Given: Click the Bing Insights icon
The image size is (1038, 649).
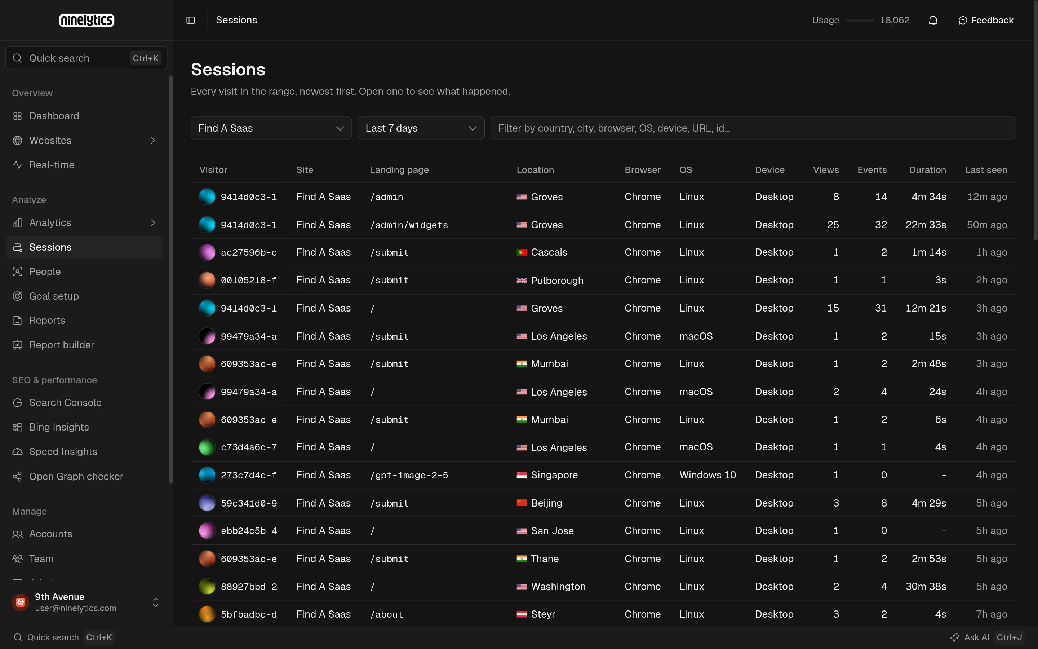Looking at the screenshot, I should point(17,427).
